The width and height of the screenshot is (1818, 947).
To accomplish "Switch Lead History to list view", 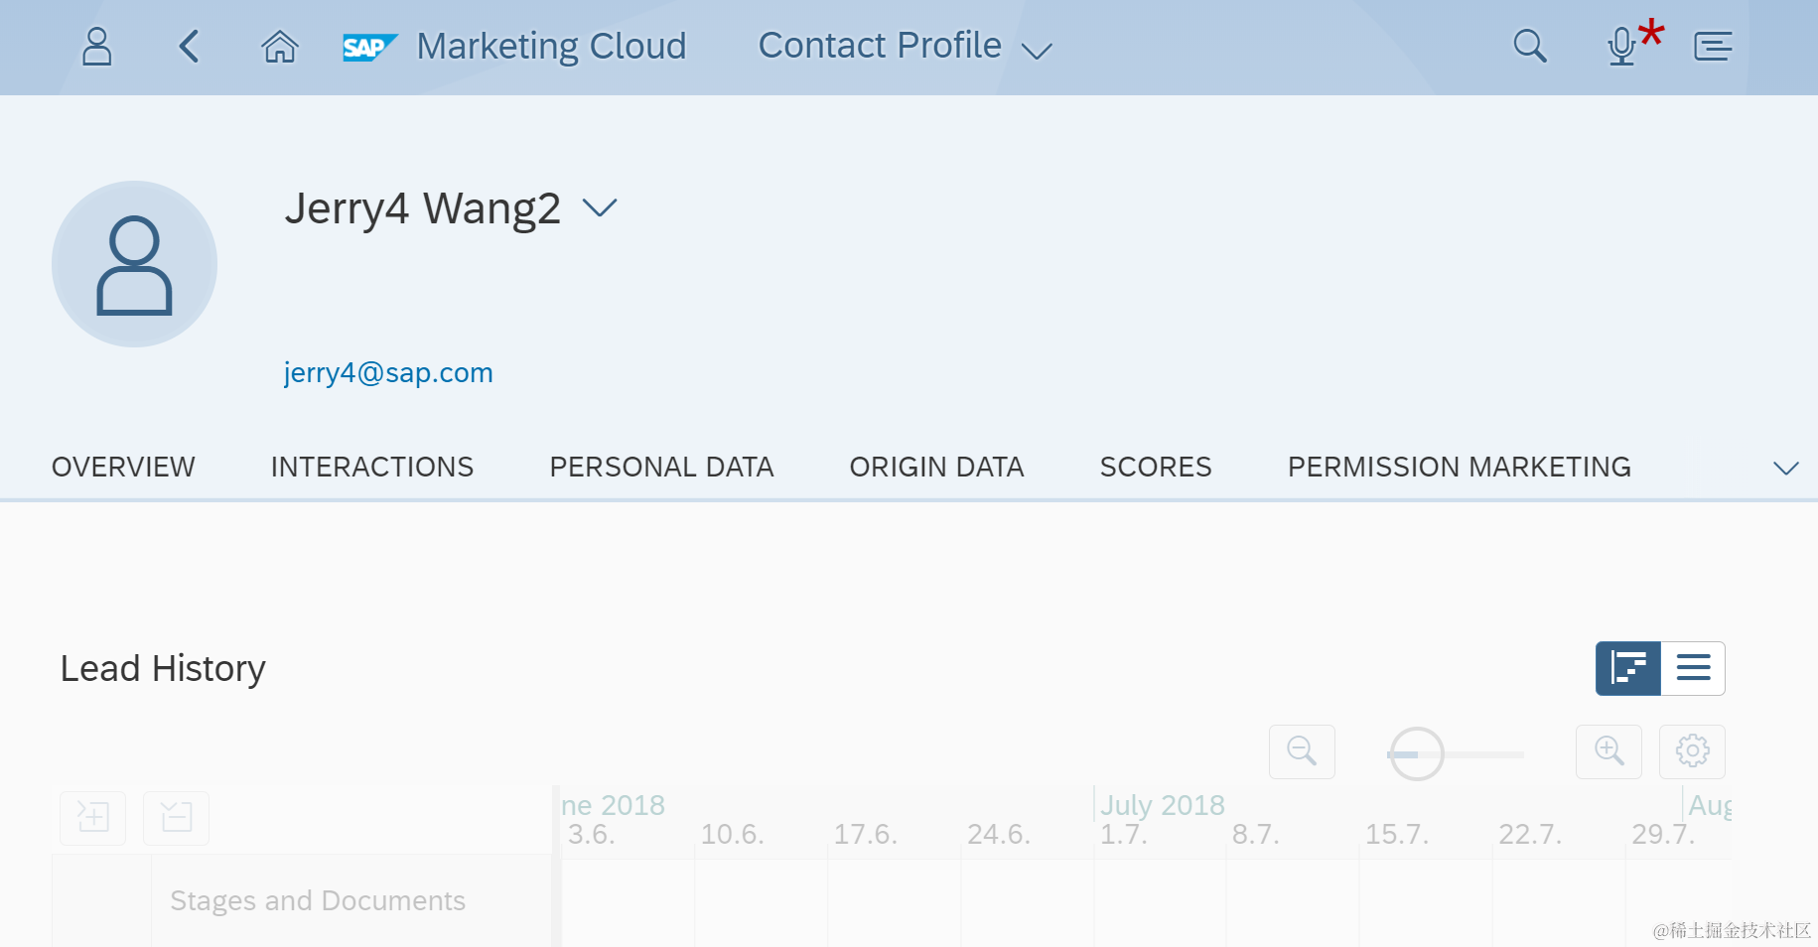I will point(1693,668).
